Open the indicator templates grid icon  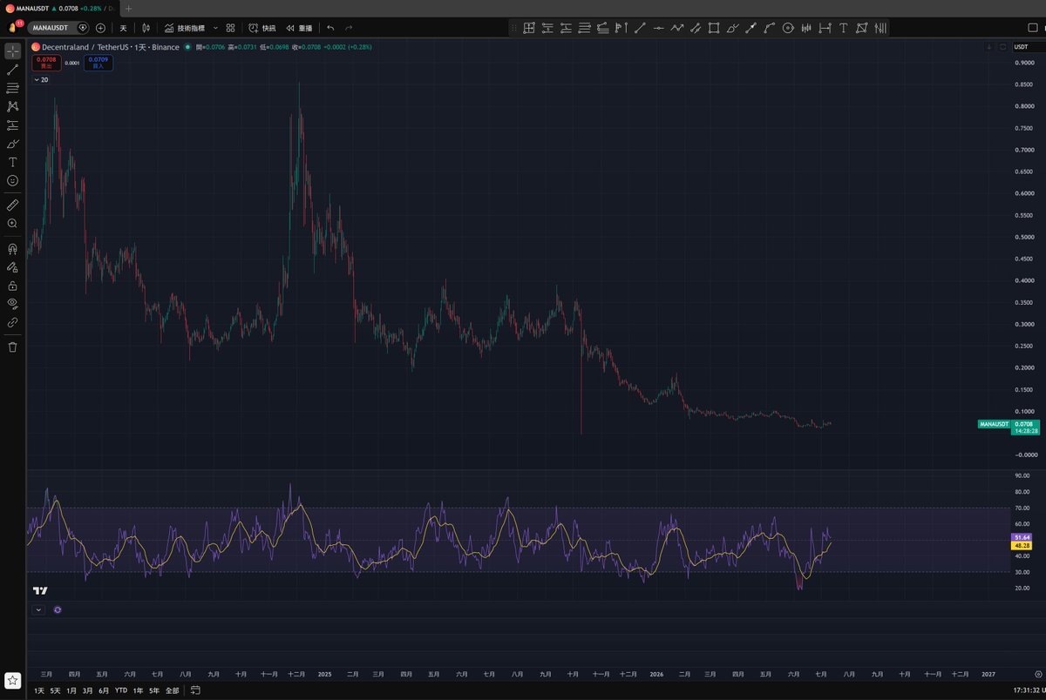[230, 28]
